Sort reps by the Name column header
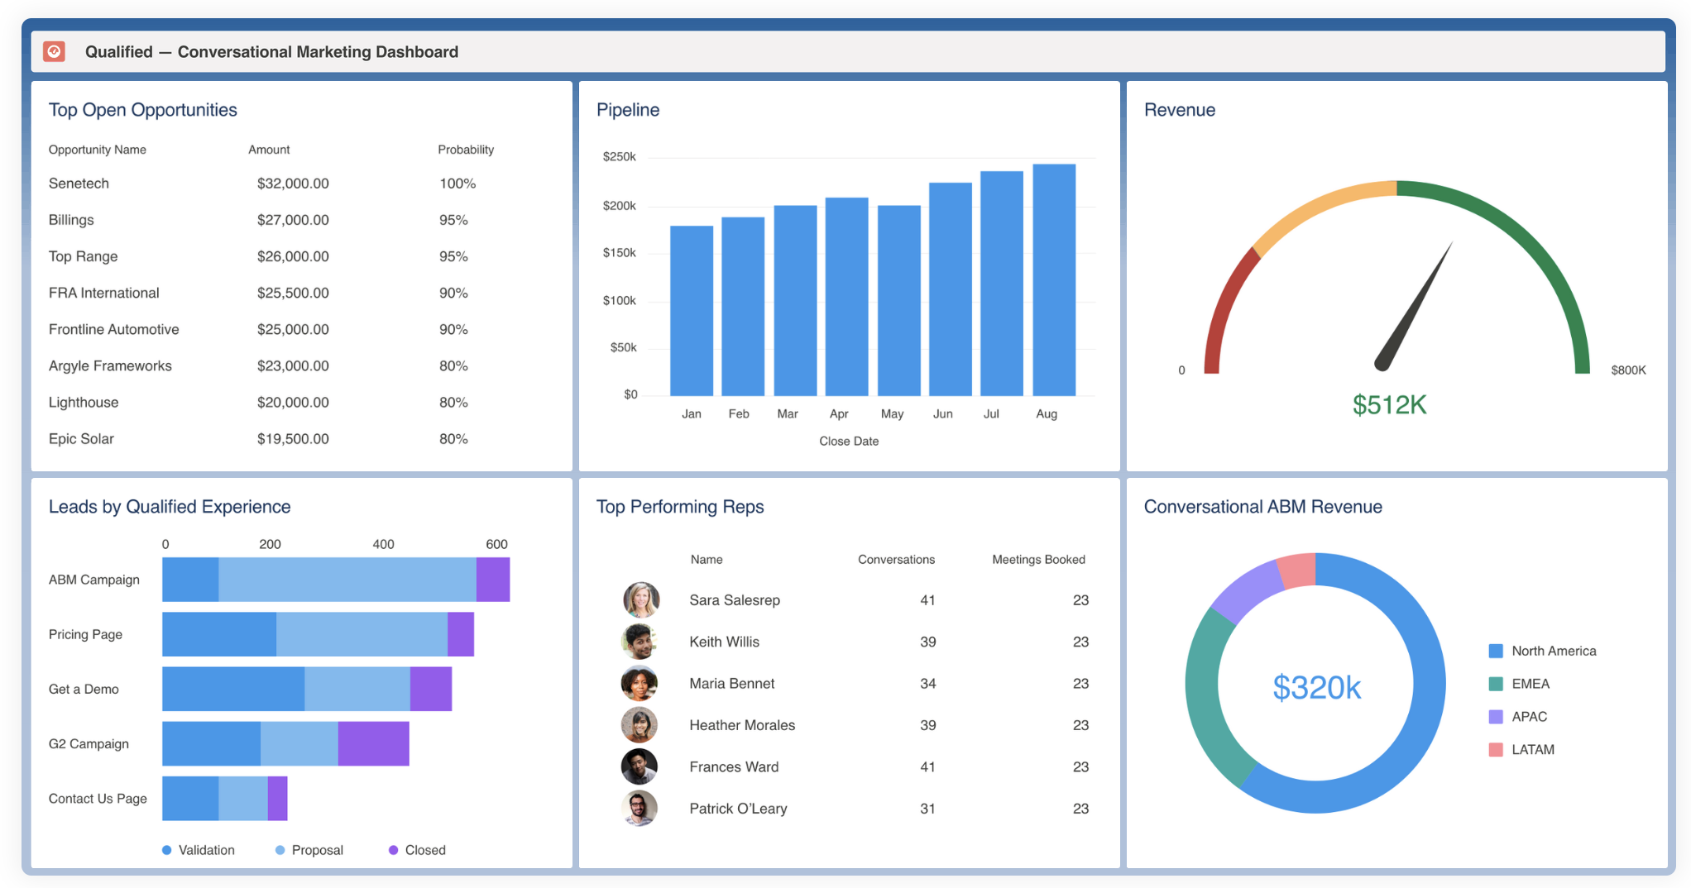This screenshot has width=1691, height=888. click(x=707, y=560)
